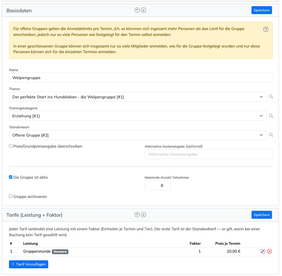Tick the Gruppe archivieren checkbox
This screenshot has width=282, height=276.
(x=11, y=196)
